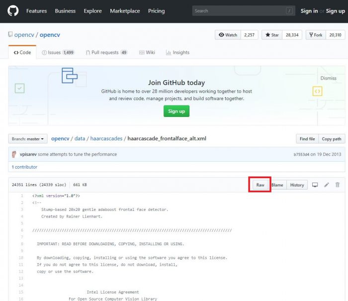Switch to the Issues tab
The height and width of the screenshot is (301, 348).
point(58,52)
